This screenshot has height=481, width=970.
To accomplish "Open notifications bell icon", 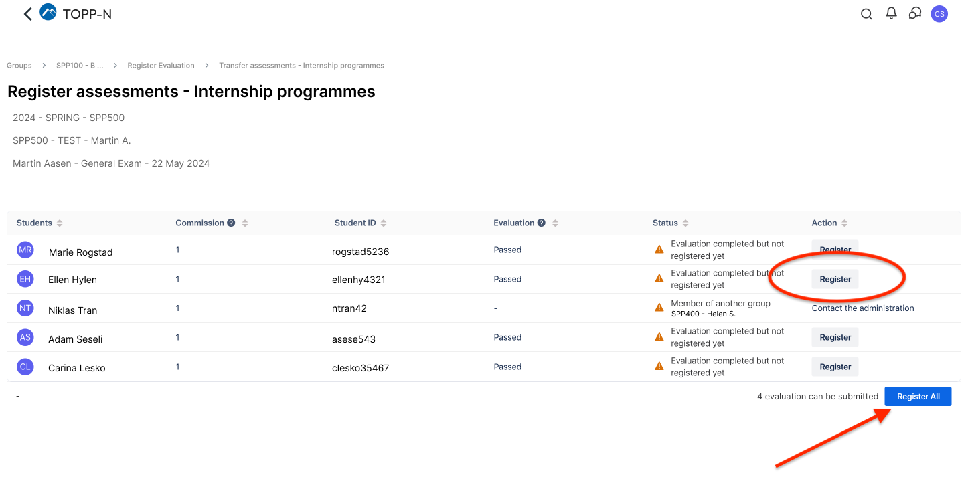I will [x=891, y=13].
